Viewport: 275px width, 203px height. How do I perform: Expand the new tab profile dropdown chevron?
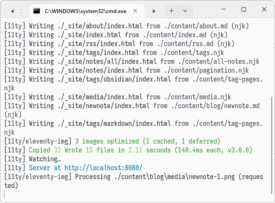click(185, 11)
